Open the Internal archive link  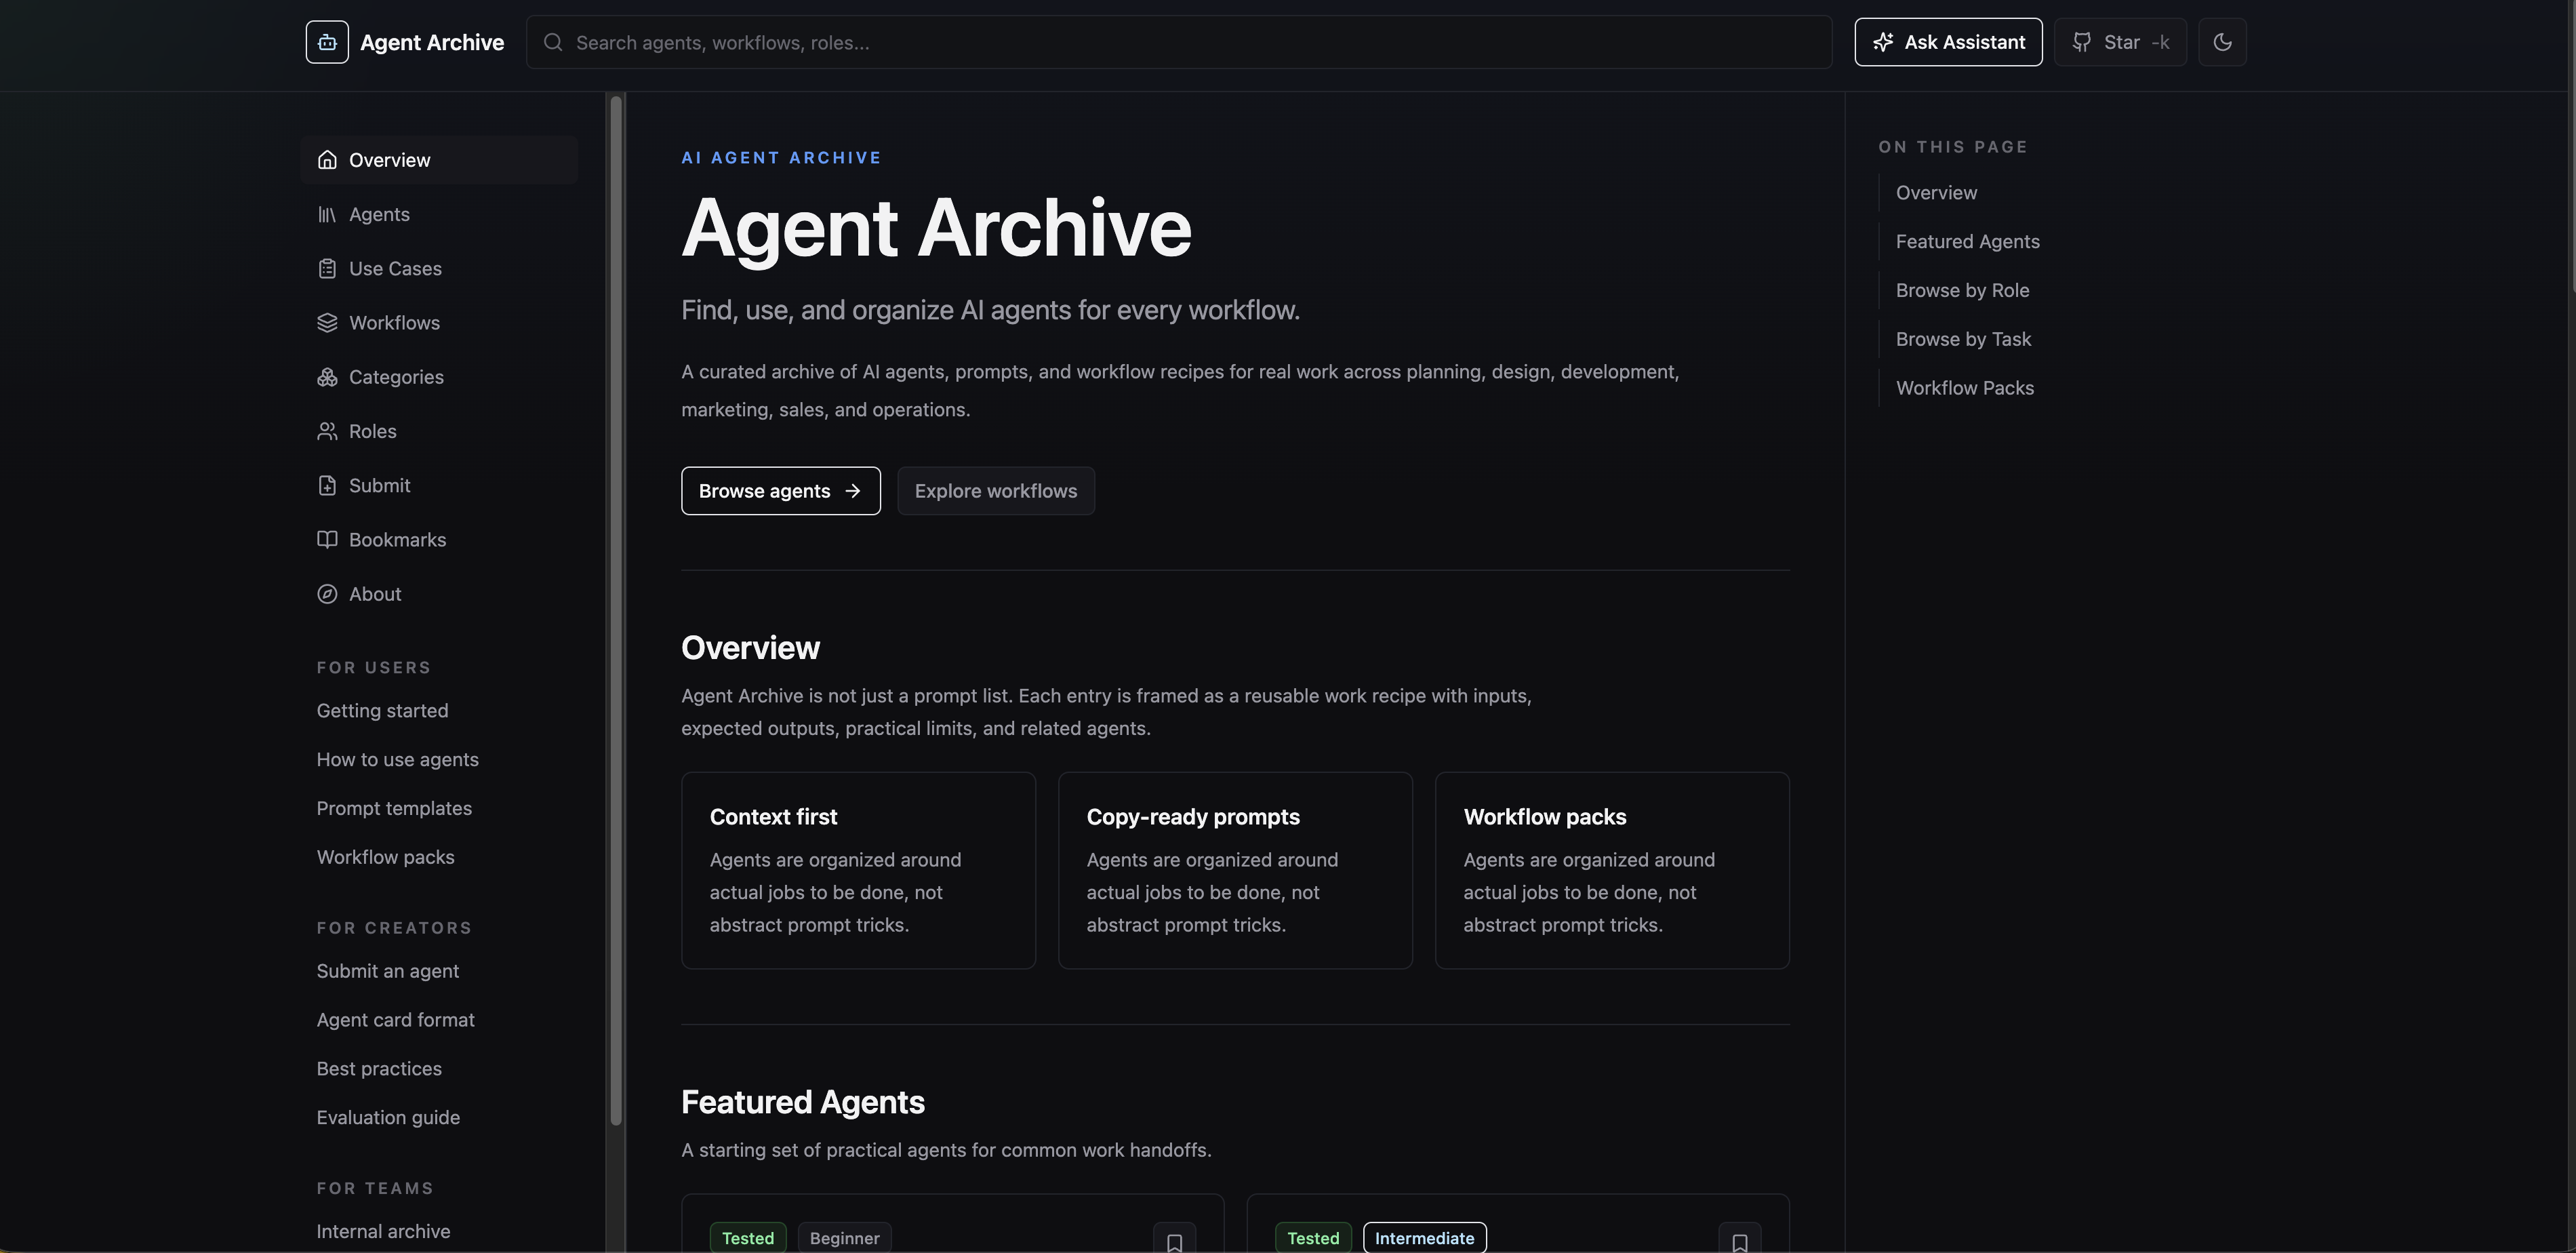(383, 1231)
